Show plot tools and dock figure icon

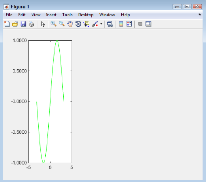click(148, 24)
